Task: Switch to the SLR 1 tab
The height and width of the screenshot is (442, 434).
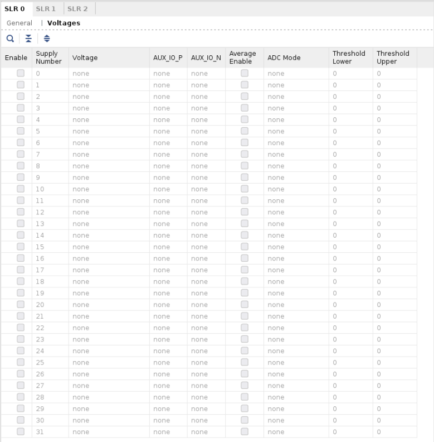Action: click(46, 9)
